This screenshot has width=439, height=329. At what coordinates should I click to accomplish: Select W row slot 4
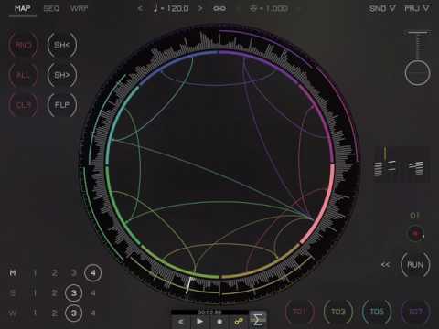coord(92,313)
